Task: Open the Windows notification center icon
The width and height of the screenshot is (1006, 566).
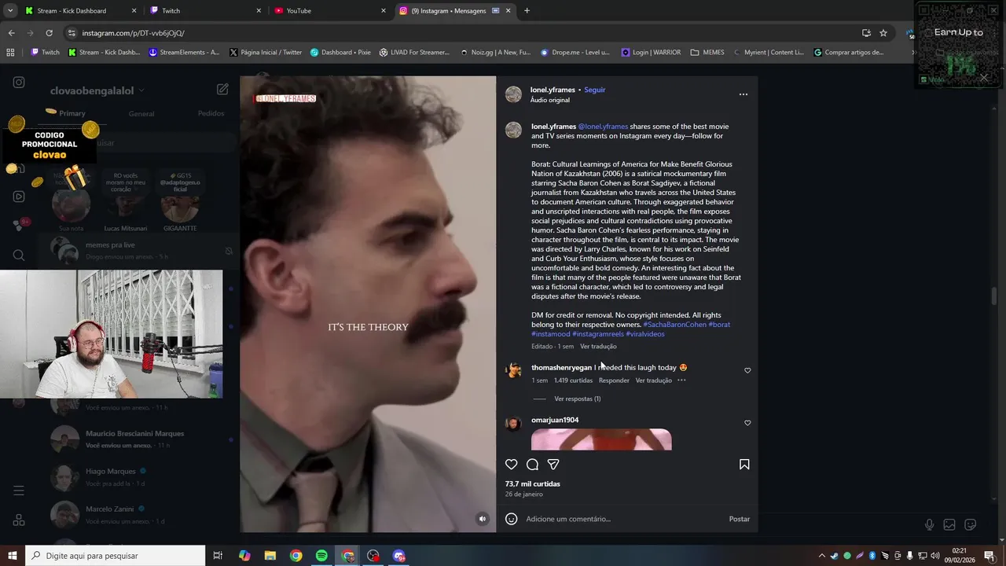Action: pyautogui.click(x=989, y=556)
